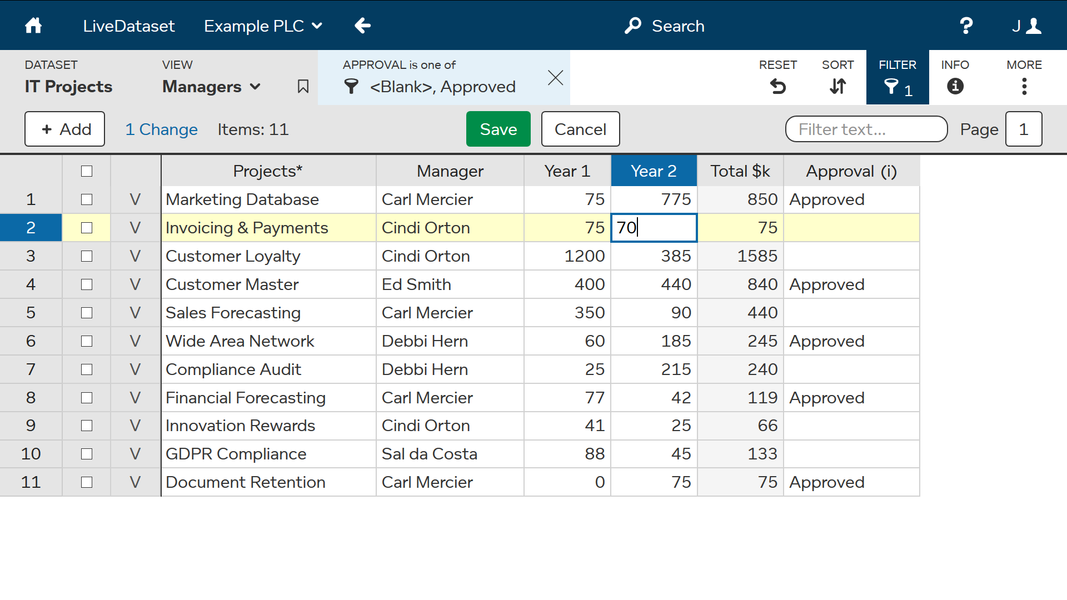Select the checkbox on the Marketing Database row
This screenshot has height=600, width=1067.
pos(86,199)
